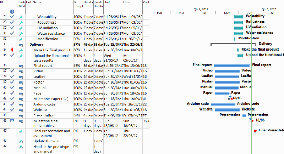Click completed checkmark for Robustness task
284x154 pixels.
tap(13, 22)
